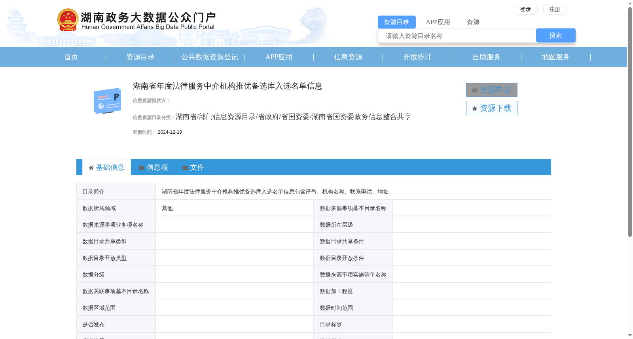Screen dimensions: 633x339
Task: Open 资源目录 in the navigation bar
Action: point(140,57)
